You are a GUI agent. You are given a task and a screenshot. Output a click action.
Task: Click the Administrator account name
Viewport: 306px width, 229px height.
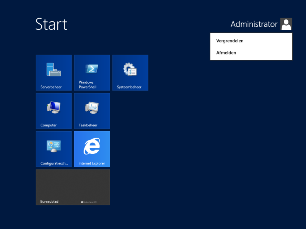pyautogui.click(x=254, y=24)
